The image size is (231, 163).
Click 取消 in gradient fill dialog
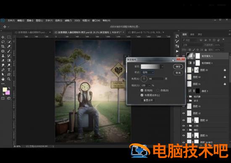(x=178, y=73)
